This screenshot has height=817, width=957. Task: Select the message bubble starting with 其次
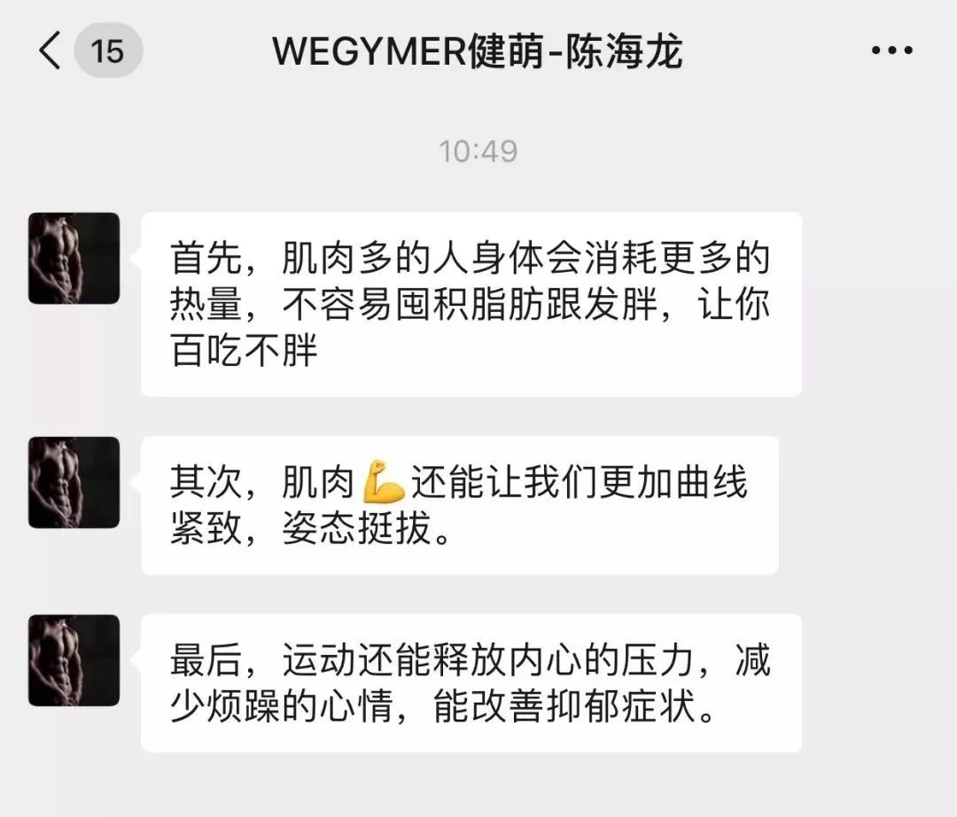(460, 505)
